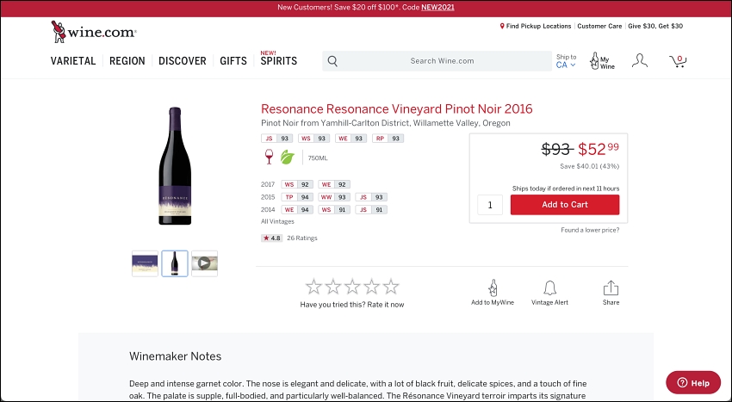
Task: Open the VARIETAL menu
Action: coord(73,61)
